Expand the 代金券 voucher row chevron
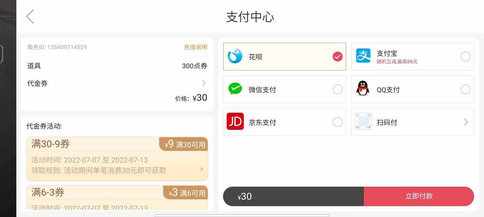The width and height of the screenshot is (484, 217). pos(204,83)
